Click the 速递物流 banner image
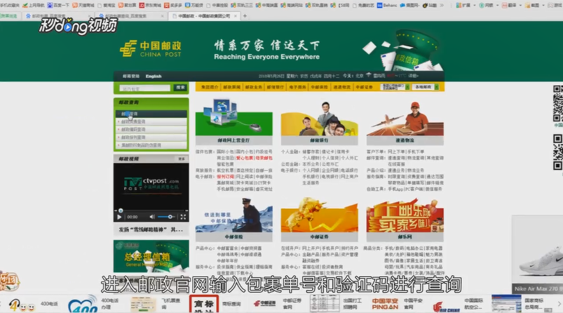563x313 pixels. point(405,118)
